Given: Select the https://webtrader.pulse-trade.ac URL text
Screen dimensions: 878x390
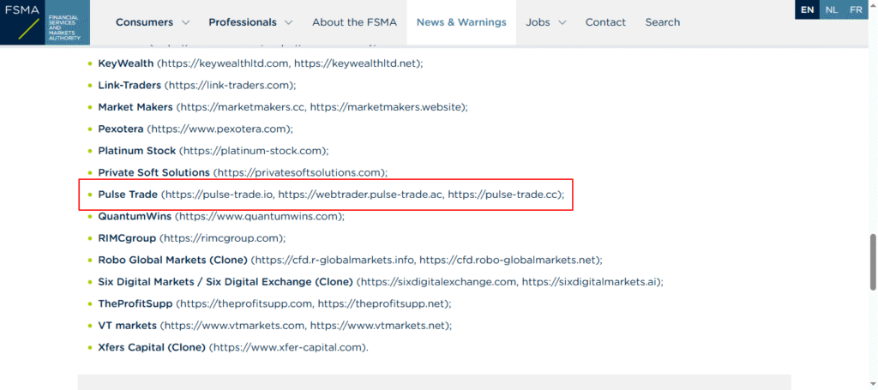Looking at the screenshot, I should (x=361, y=195).
